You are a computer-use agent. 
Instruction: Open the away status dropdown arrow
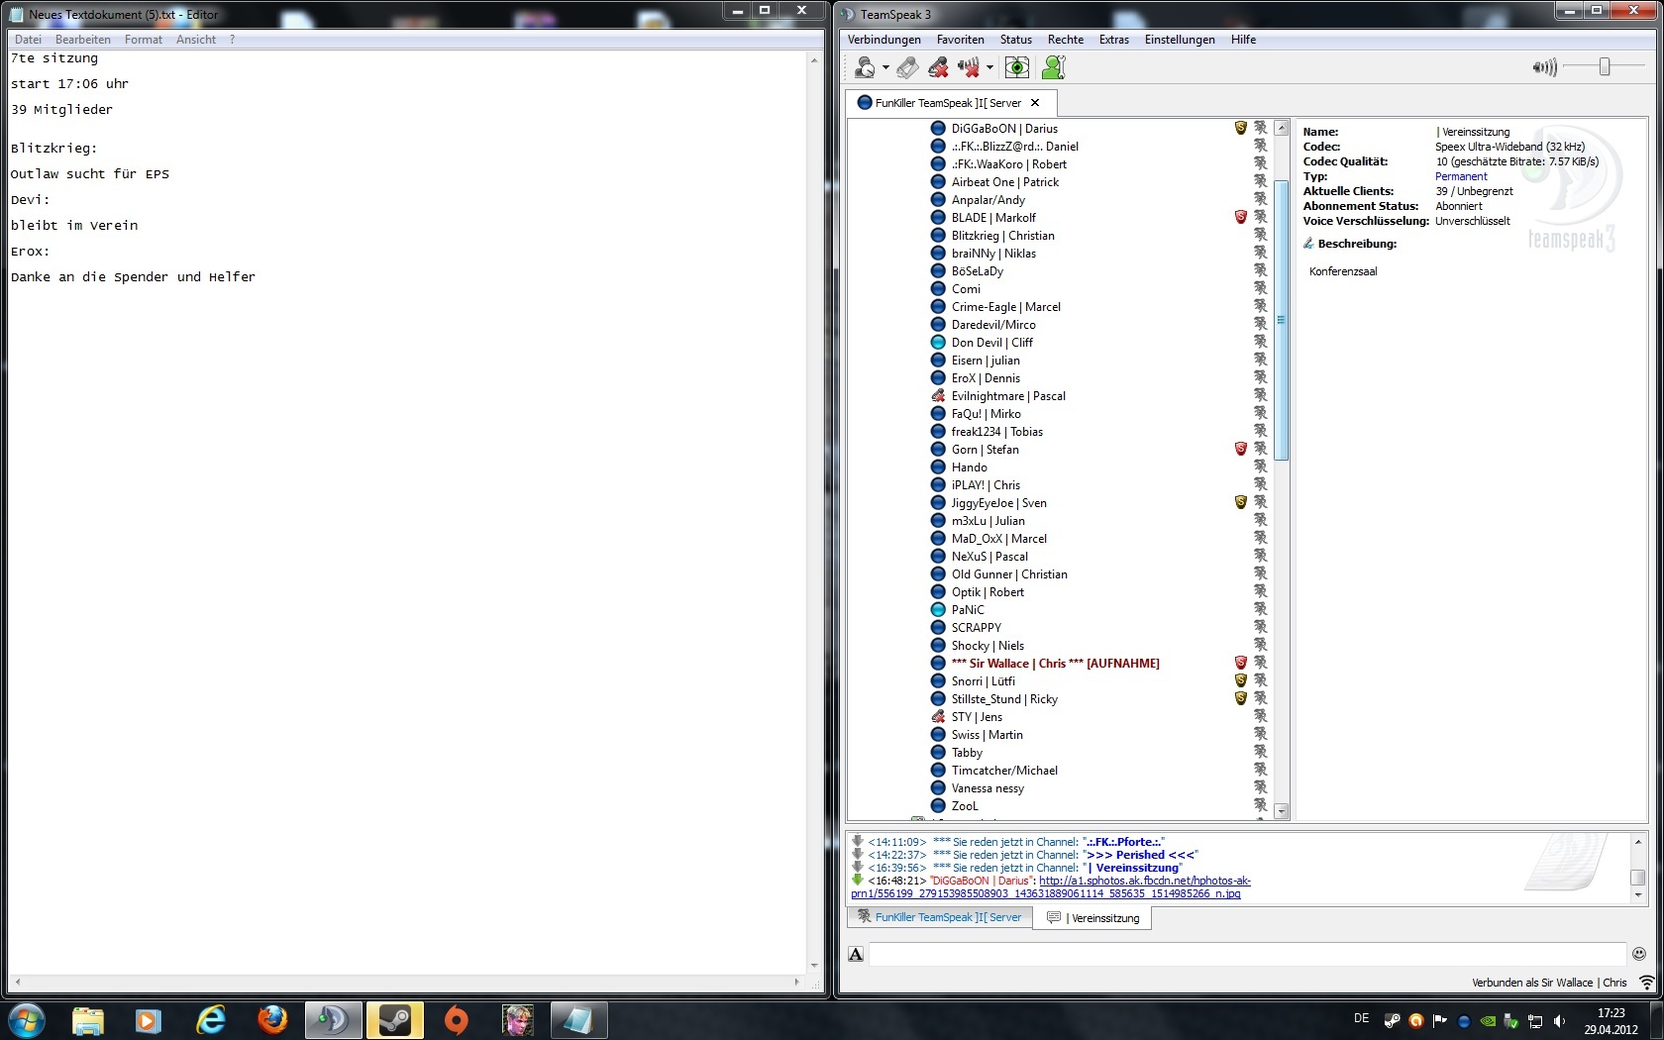885,68
